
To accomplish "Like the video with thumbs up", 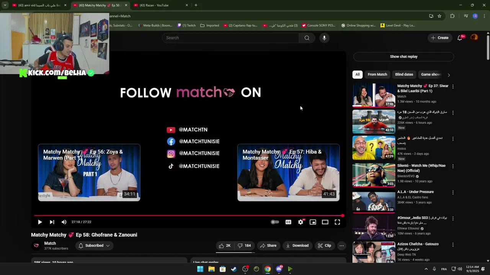I will tap(225, 246).
